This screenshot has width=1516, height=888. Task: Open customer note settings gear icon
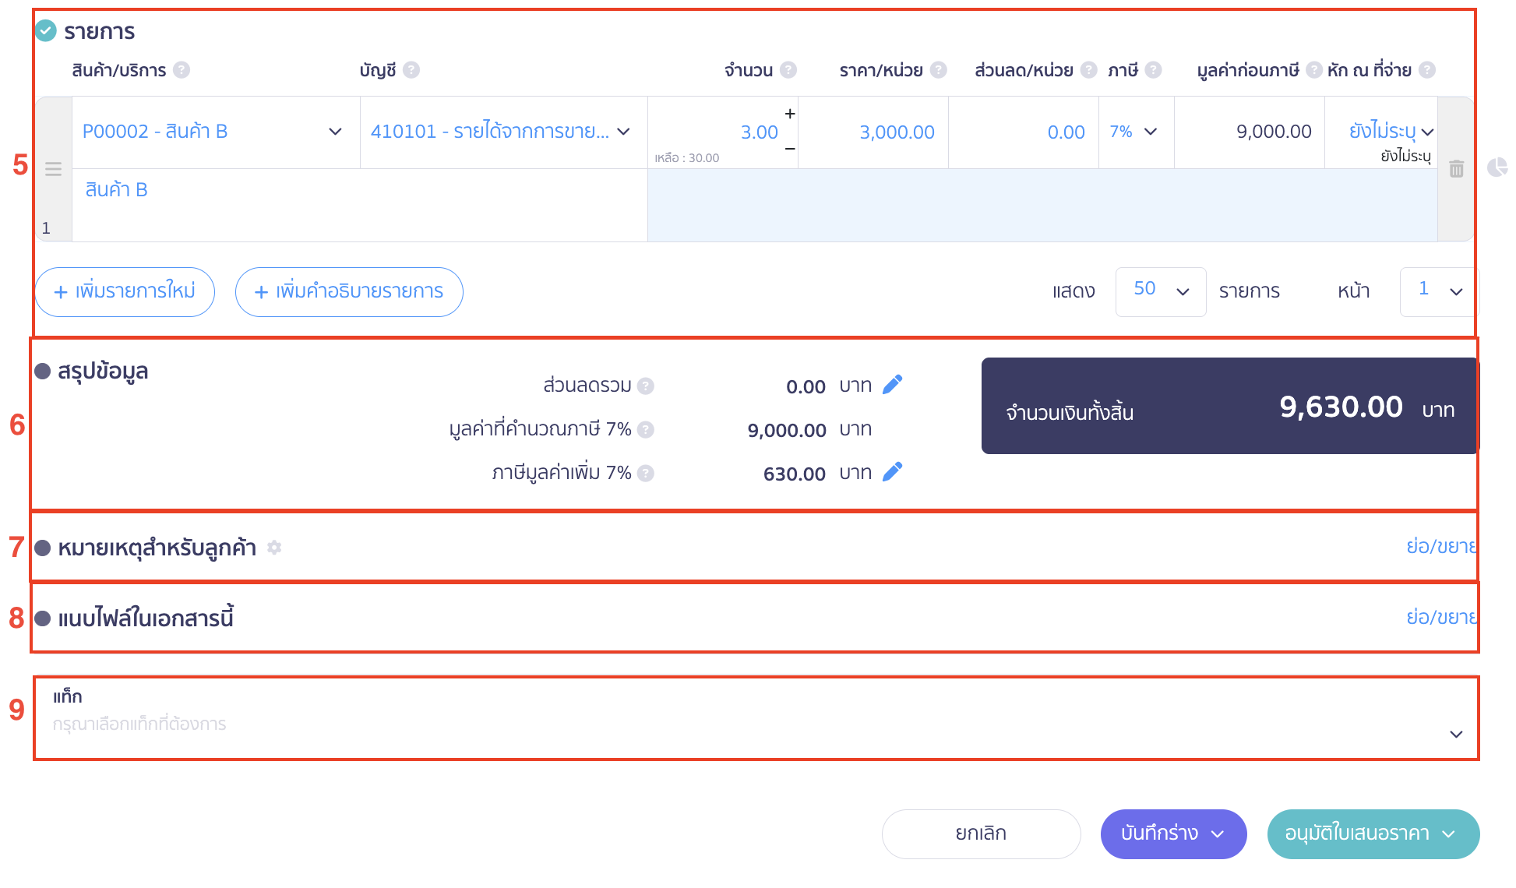click(274, 548)
